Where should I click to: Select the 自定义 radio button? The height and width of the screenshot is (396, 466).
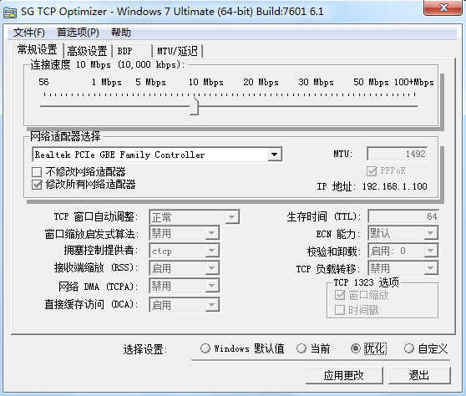click(x=409, y=348)
